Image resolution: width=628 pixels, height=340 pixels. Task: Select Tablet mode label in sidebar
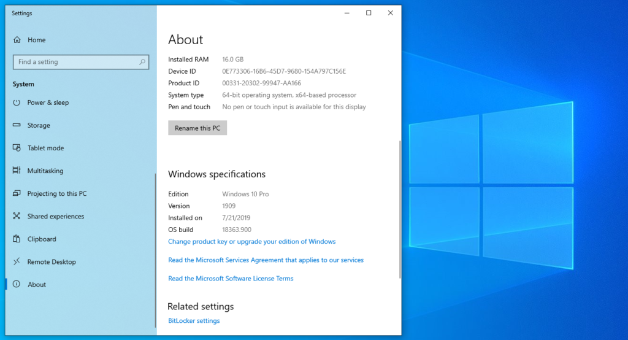click(45, 148)
